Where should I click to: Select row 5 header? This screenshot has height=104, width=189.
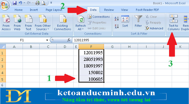(3, 79)
